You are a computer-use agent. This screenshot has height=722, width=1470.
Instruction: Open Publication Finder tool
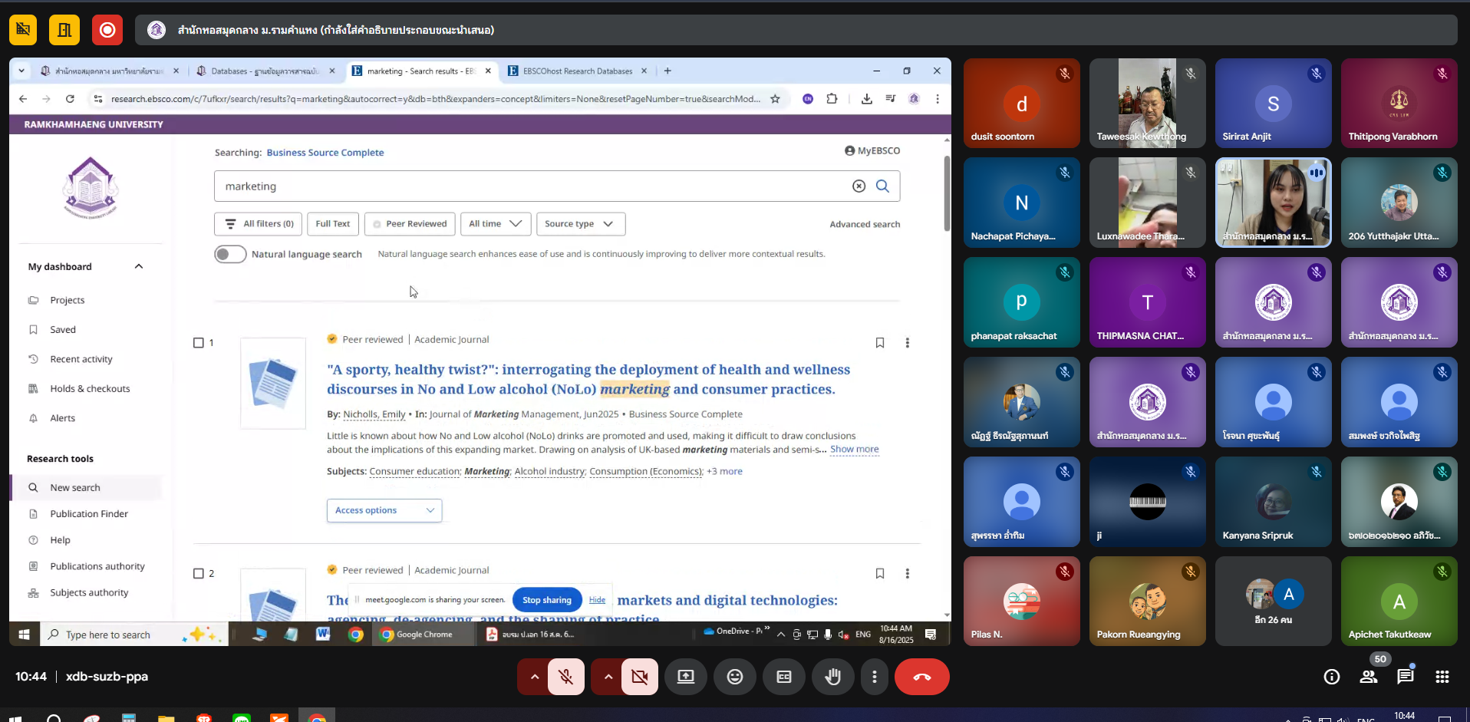89,514
